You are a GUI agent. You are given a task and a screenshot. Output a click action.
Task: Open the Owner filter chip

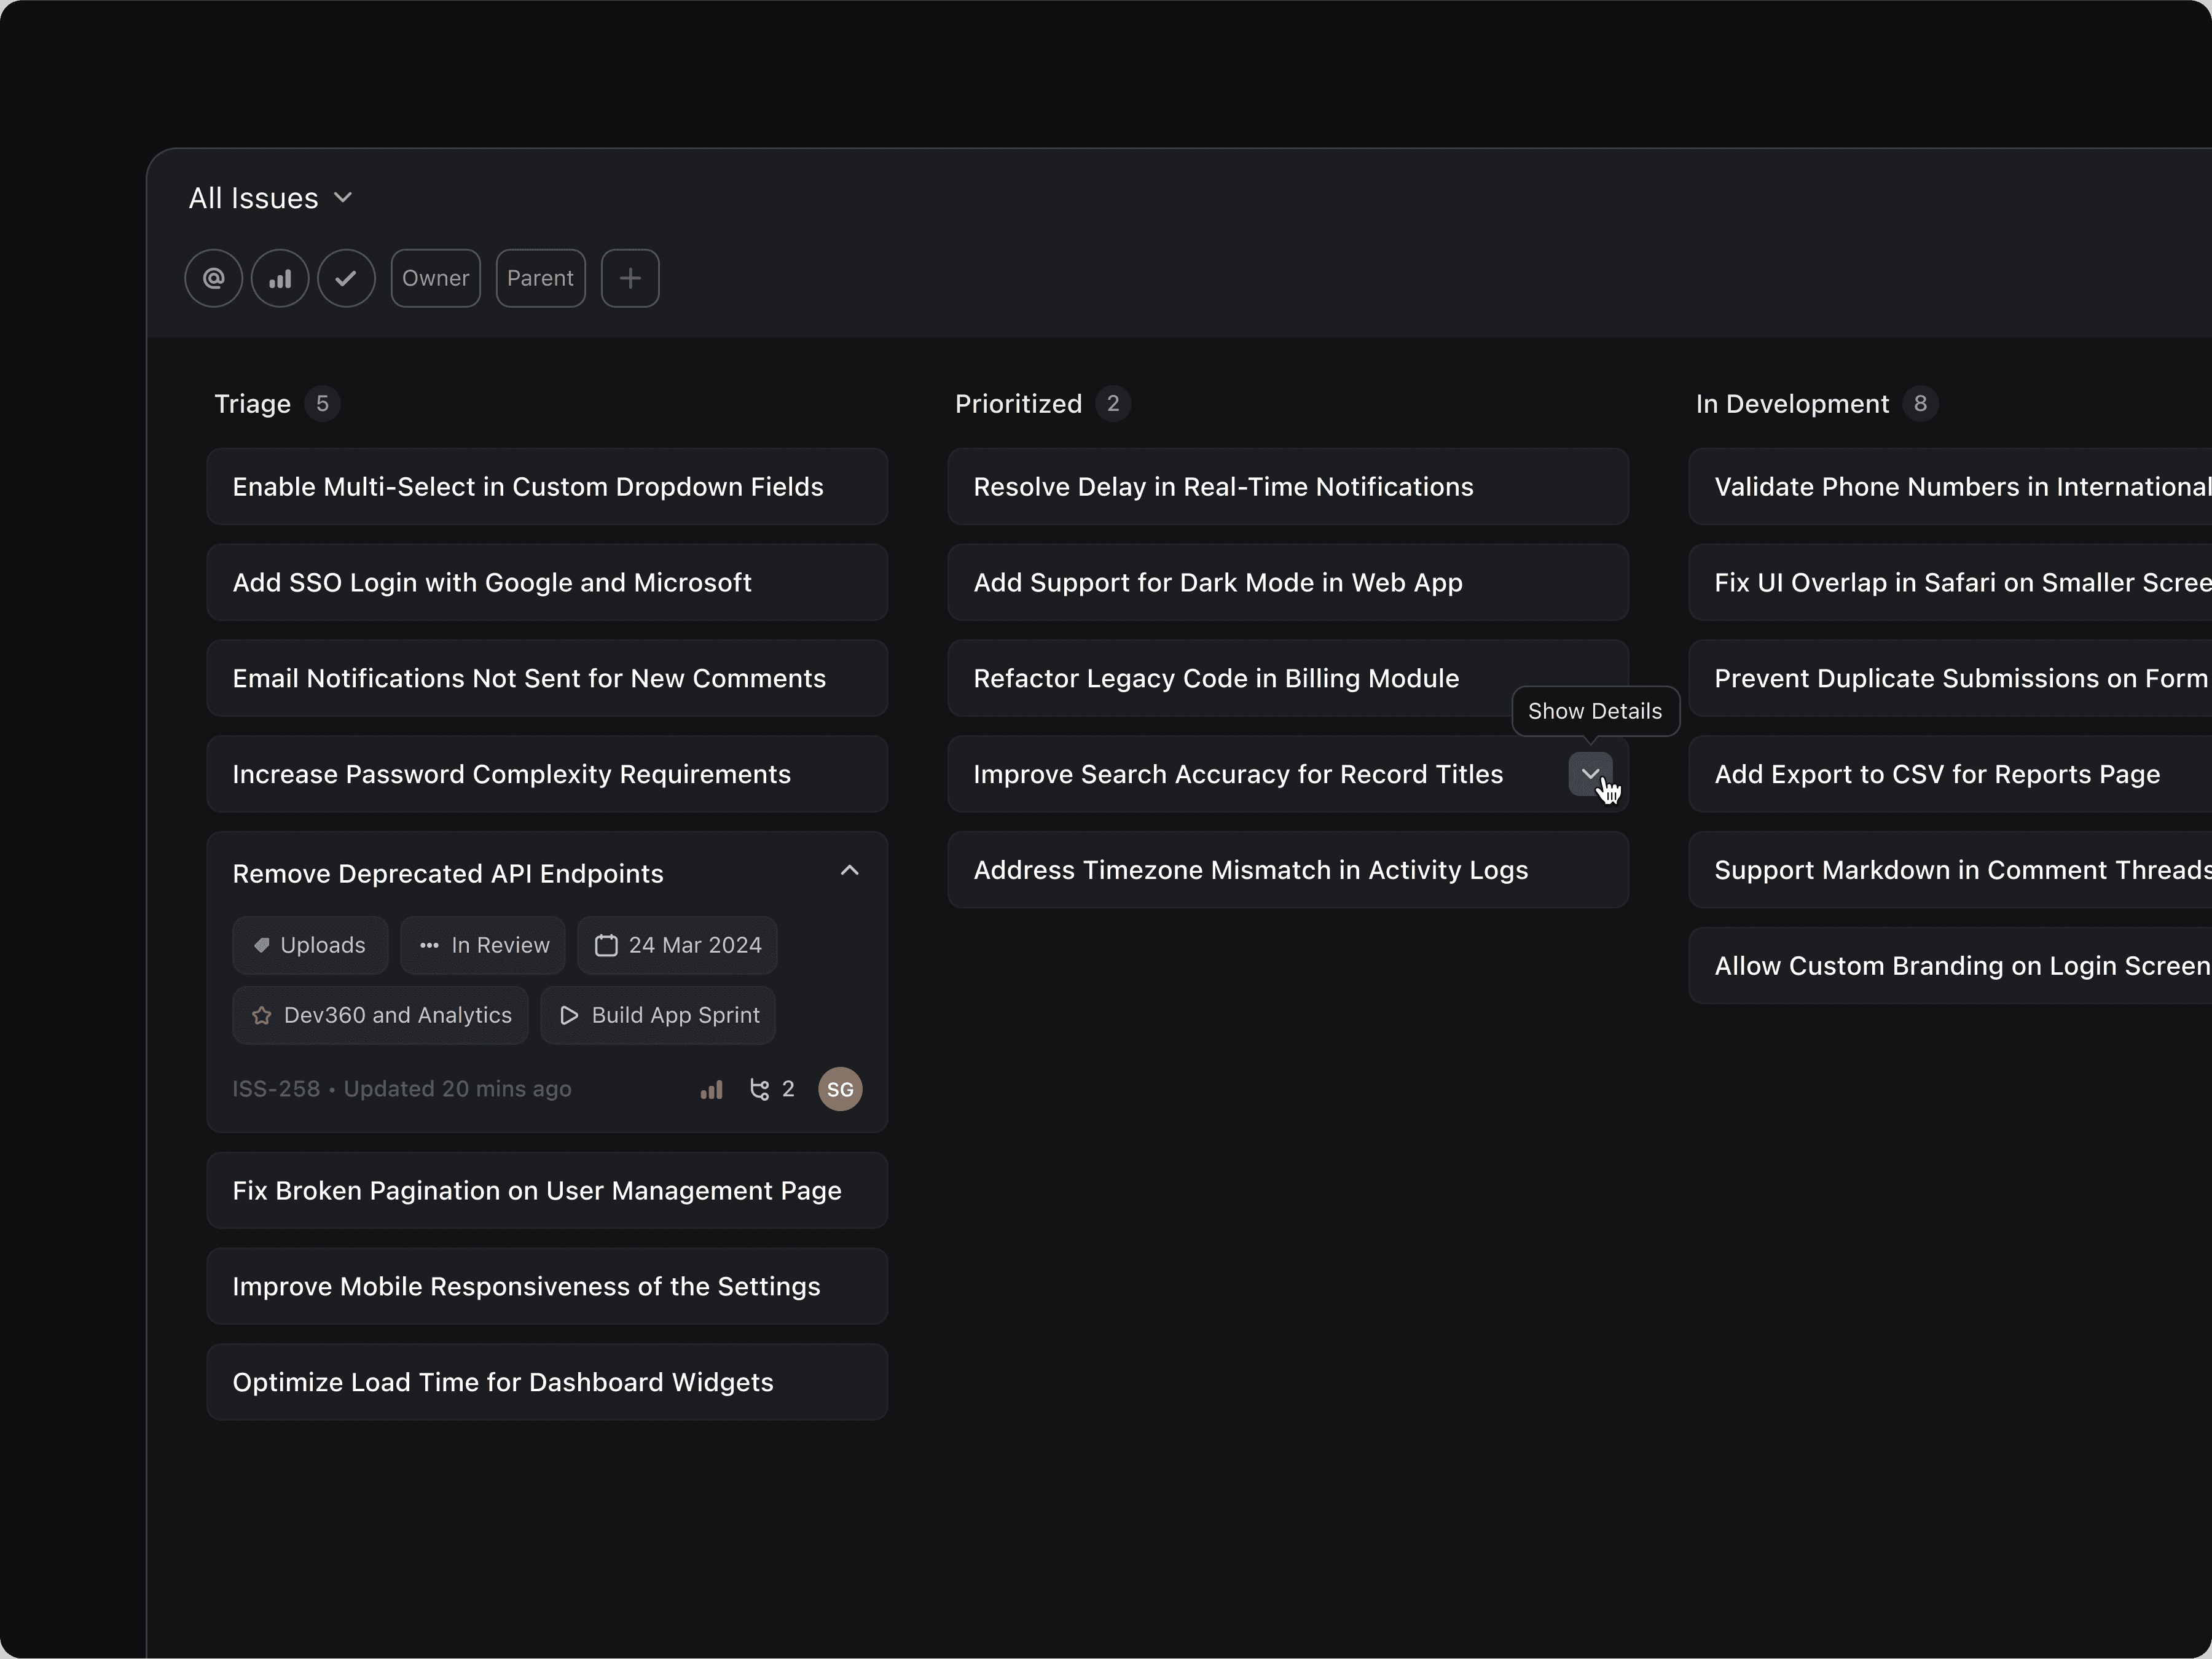[x=435, y=278]
